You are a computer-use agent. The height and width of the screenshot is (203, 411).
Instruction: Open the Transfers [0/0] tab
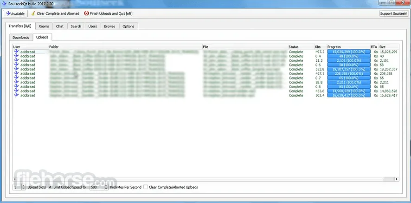point(20,26)
